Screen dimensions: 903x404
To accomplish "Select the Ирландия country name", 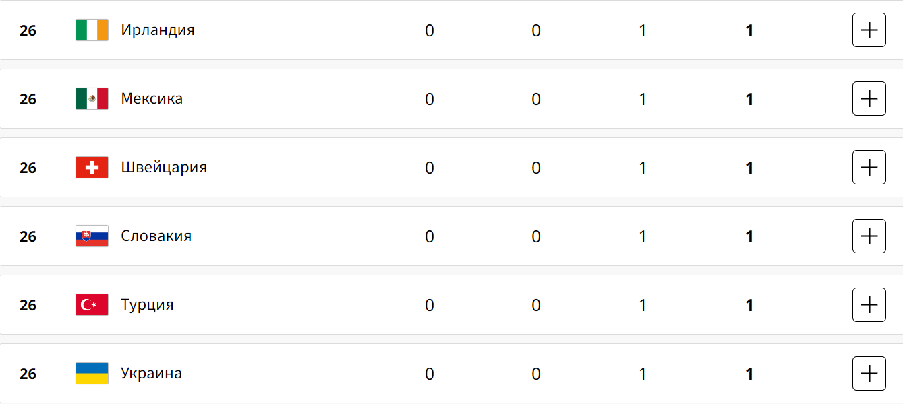I will tap(158, 30).
